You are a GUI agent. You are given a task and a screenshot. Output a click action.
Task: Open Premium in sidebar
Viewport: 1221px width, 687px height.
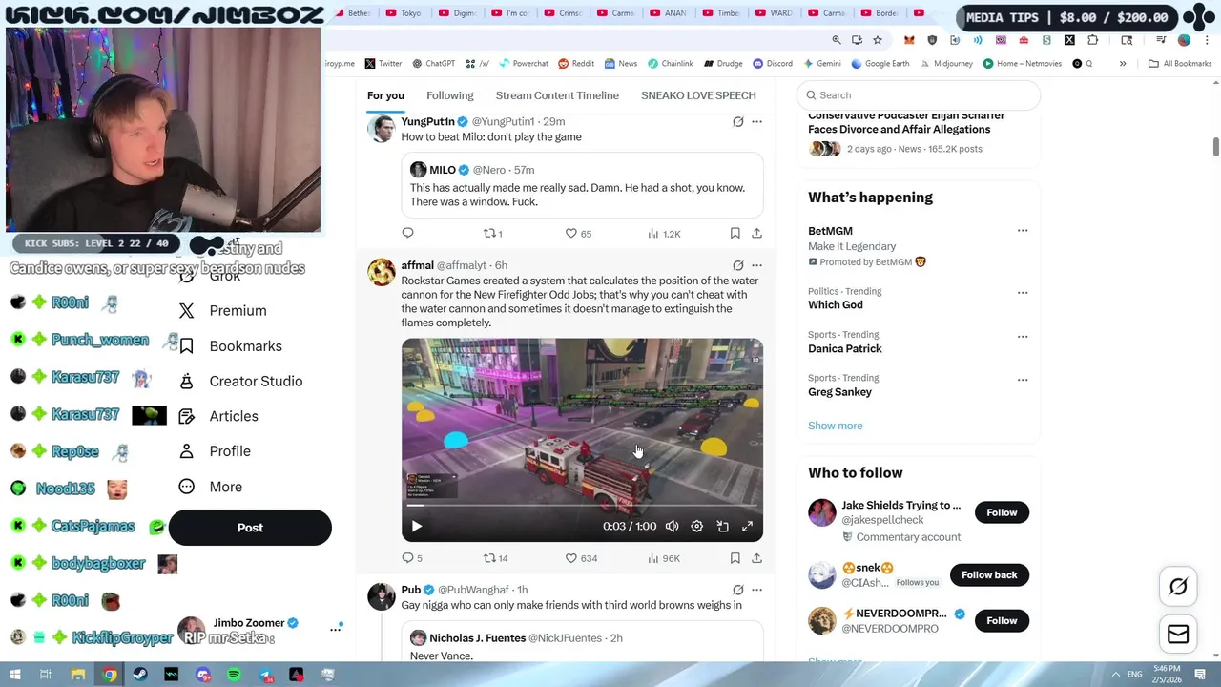pos(223,311)
